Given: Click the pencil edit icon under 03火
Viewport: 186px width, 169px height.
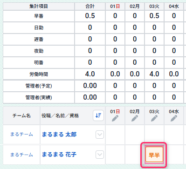Looking at the screenshot, I should tap(154, 119).
